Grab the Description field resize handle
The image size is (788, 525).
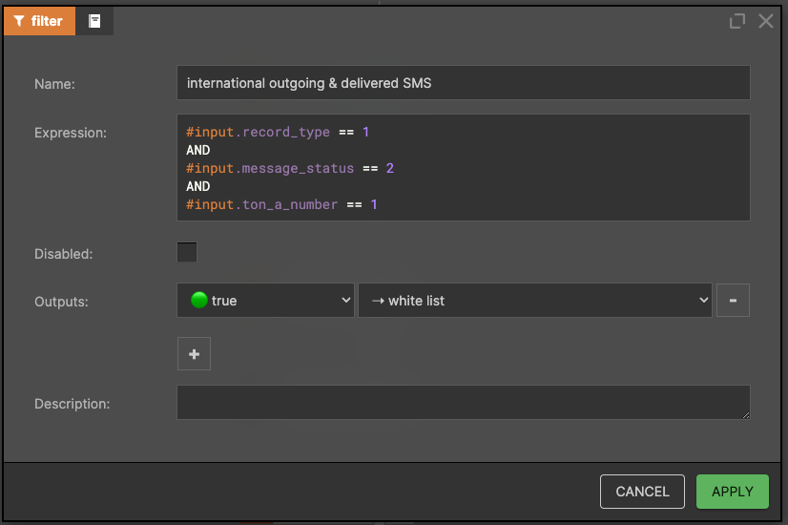(746, 415)
